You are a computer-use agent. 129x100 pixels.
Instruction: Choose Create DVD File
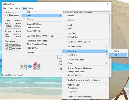tap(42, 28)
